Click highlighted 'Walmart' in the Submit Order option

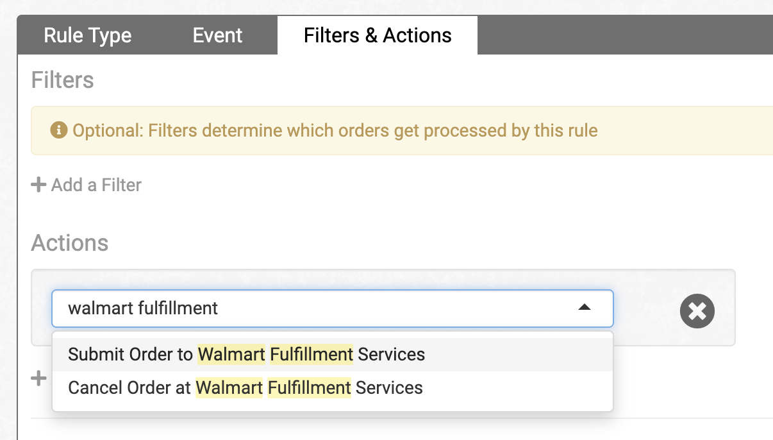click(x=231, y=354)
